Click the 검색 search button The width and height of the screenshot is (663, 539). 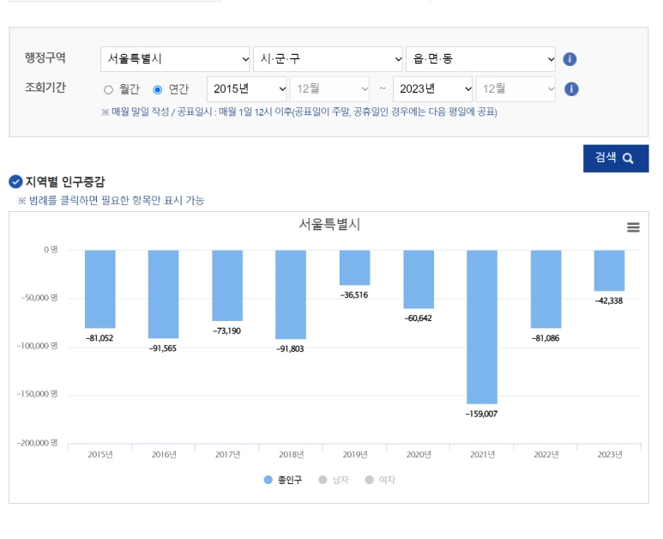click(616, 159)
